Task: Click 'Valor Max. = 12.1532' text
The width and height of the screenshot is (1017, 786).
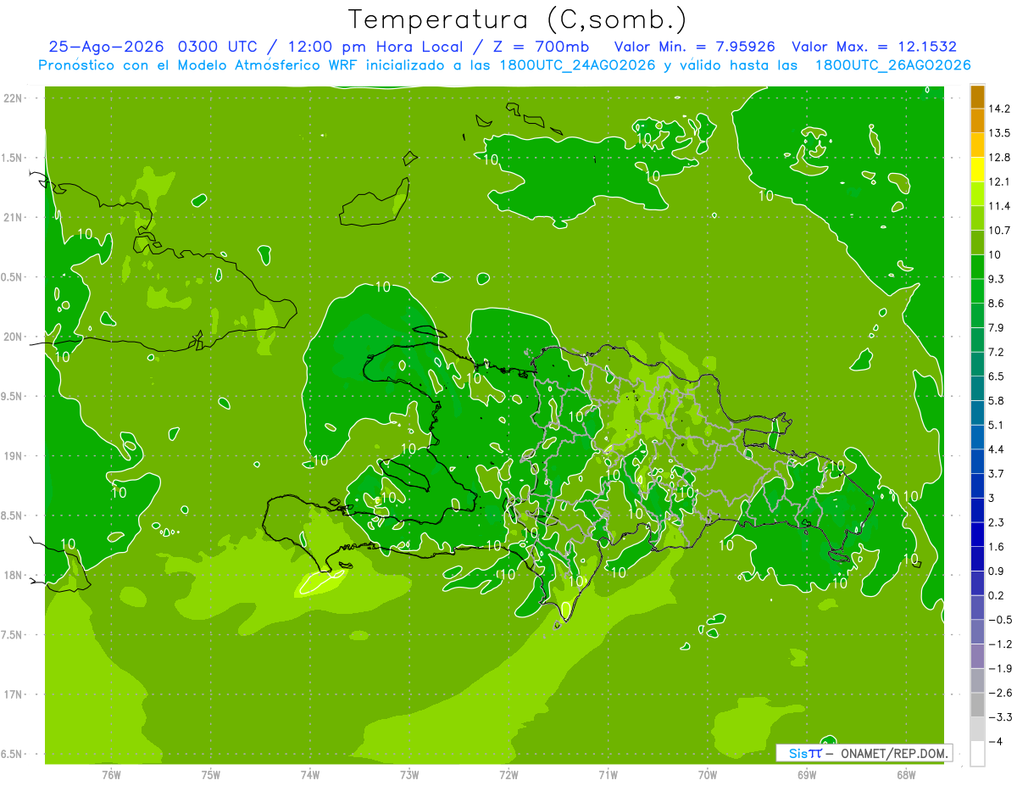Action: coord(874,47)
